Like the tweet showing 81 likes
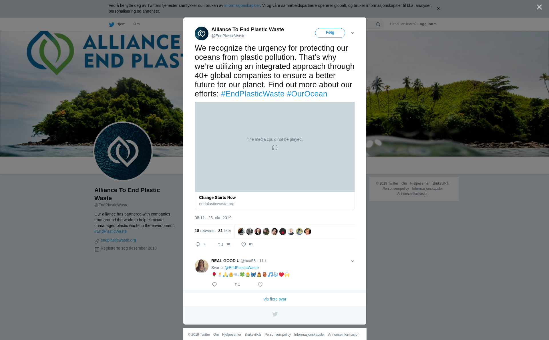Screen dimensions: 549x340 [x=244, y=244]
